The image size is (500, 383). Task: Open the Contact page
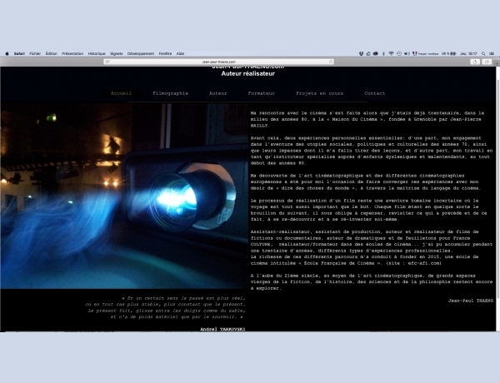pos(375,93)
